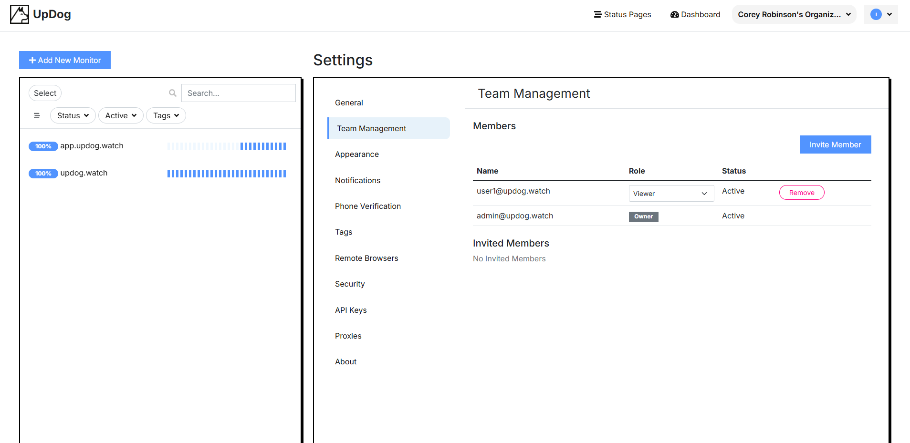Click the 100% badge for app.updog.watch
Image resolution: width=910 pixels, height=443 pixels.
click(43, 146)
